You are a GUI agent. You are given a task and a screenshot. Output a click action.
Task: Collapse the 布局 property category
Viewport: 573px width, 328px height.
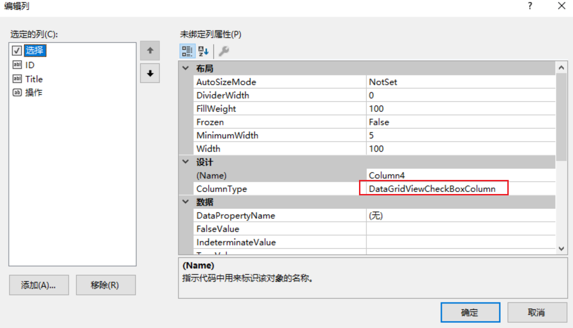pos(185,68)
